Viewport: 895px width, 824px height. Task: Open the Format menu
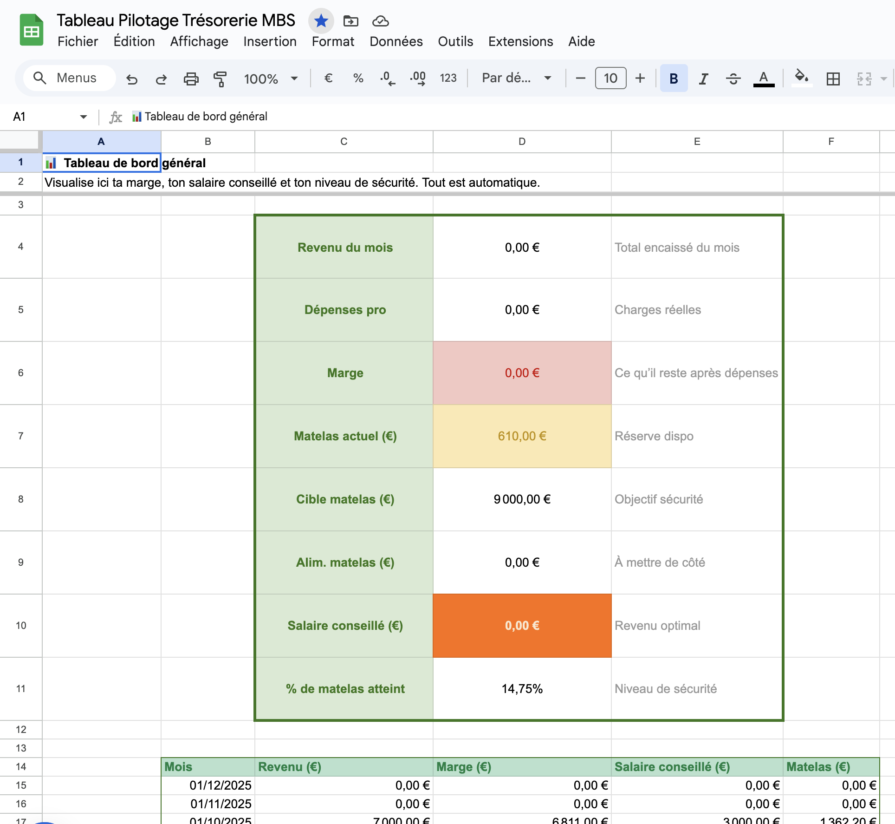[333, 41]
